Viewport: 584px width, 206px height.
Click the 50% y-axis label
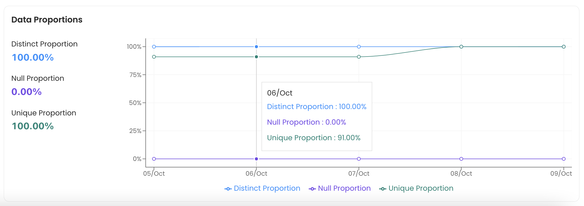pos(135,103)
